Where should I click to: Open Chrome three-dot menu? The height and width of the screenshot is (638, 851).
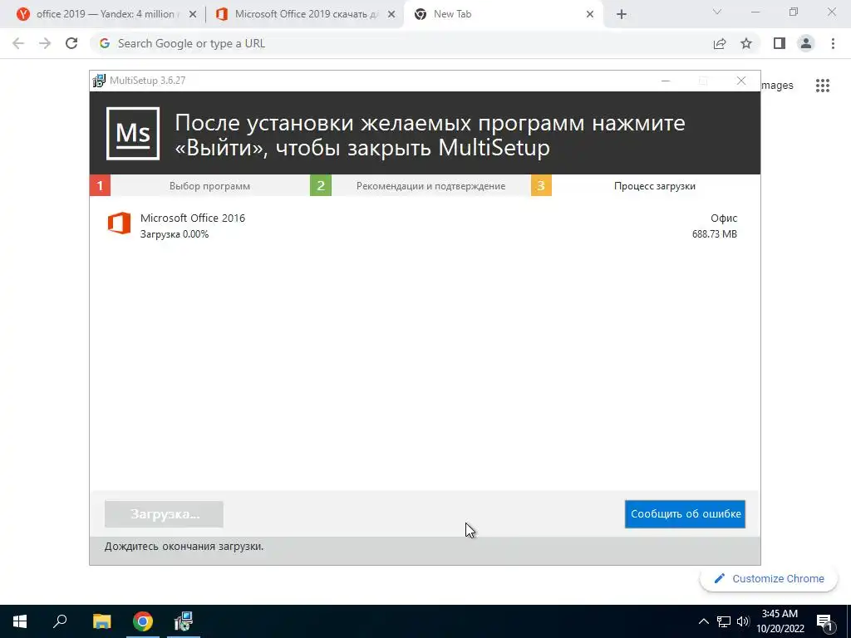[x=833, y=43]
